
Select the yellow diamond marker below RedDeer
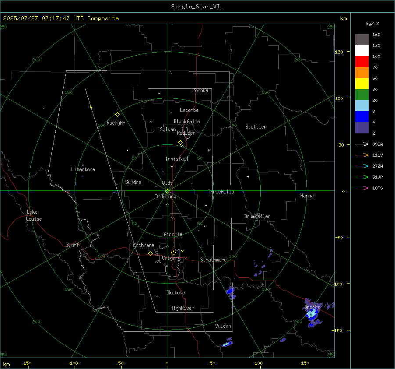pos(180,143)
